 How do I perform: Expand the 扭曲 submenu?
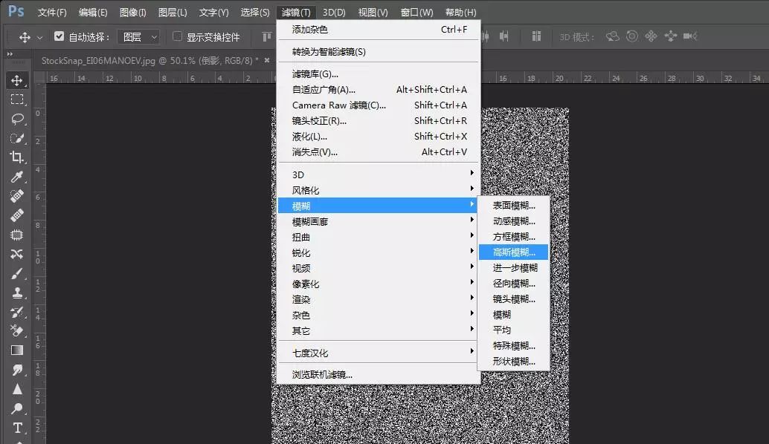pyautogui.click(x=379, y=237)
